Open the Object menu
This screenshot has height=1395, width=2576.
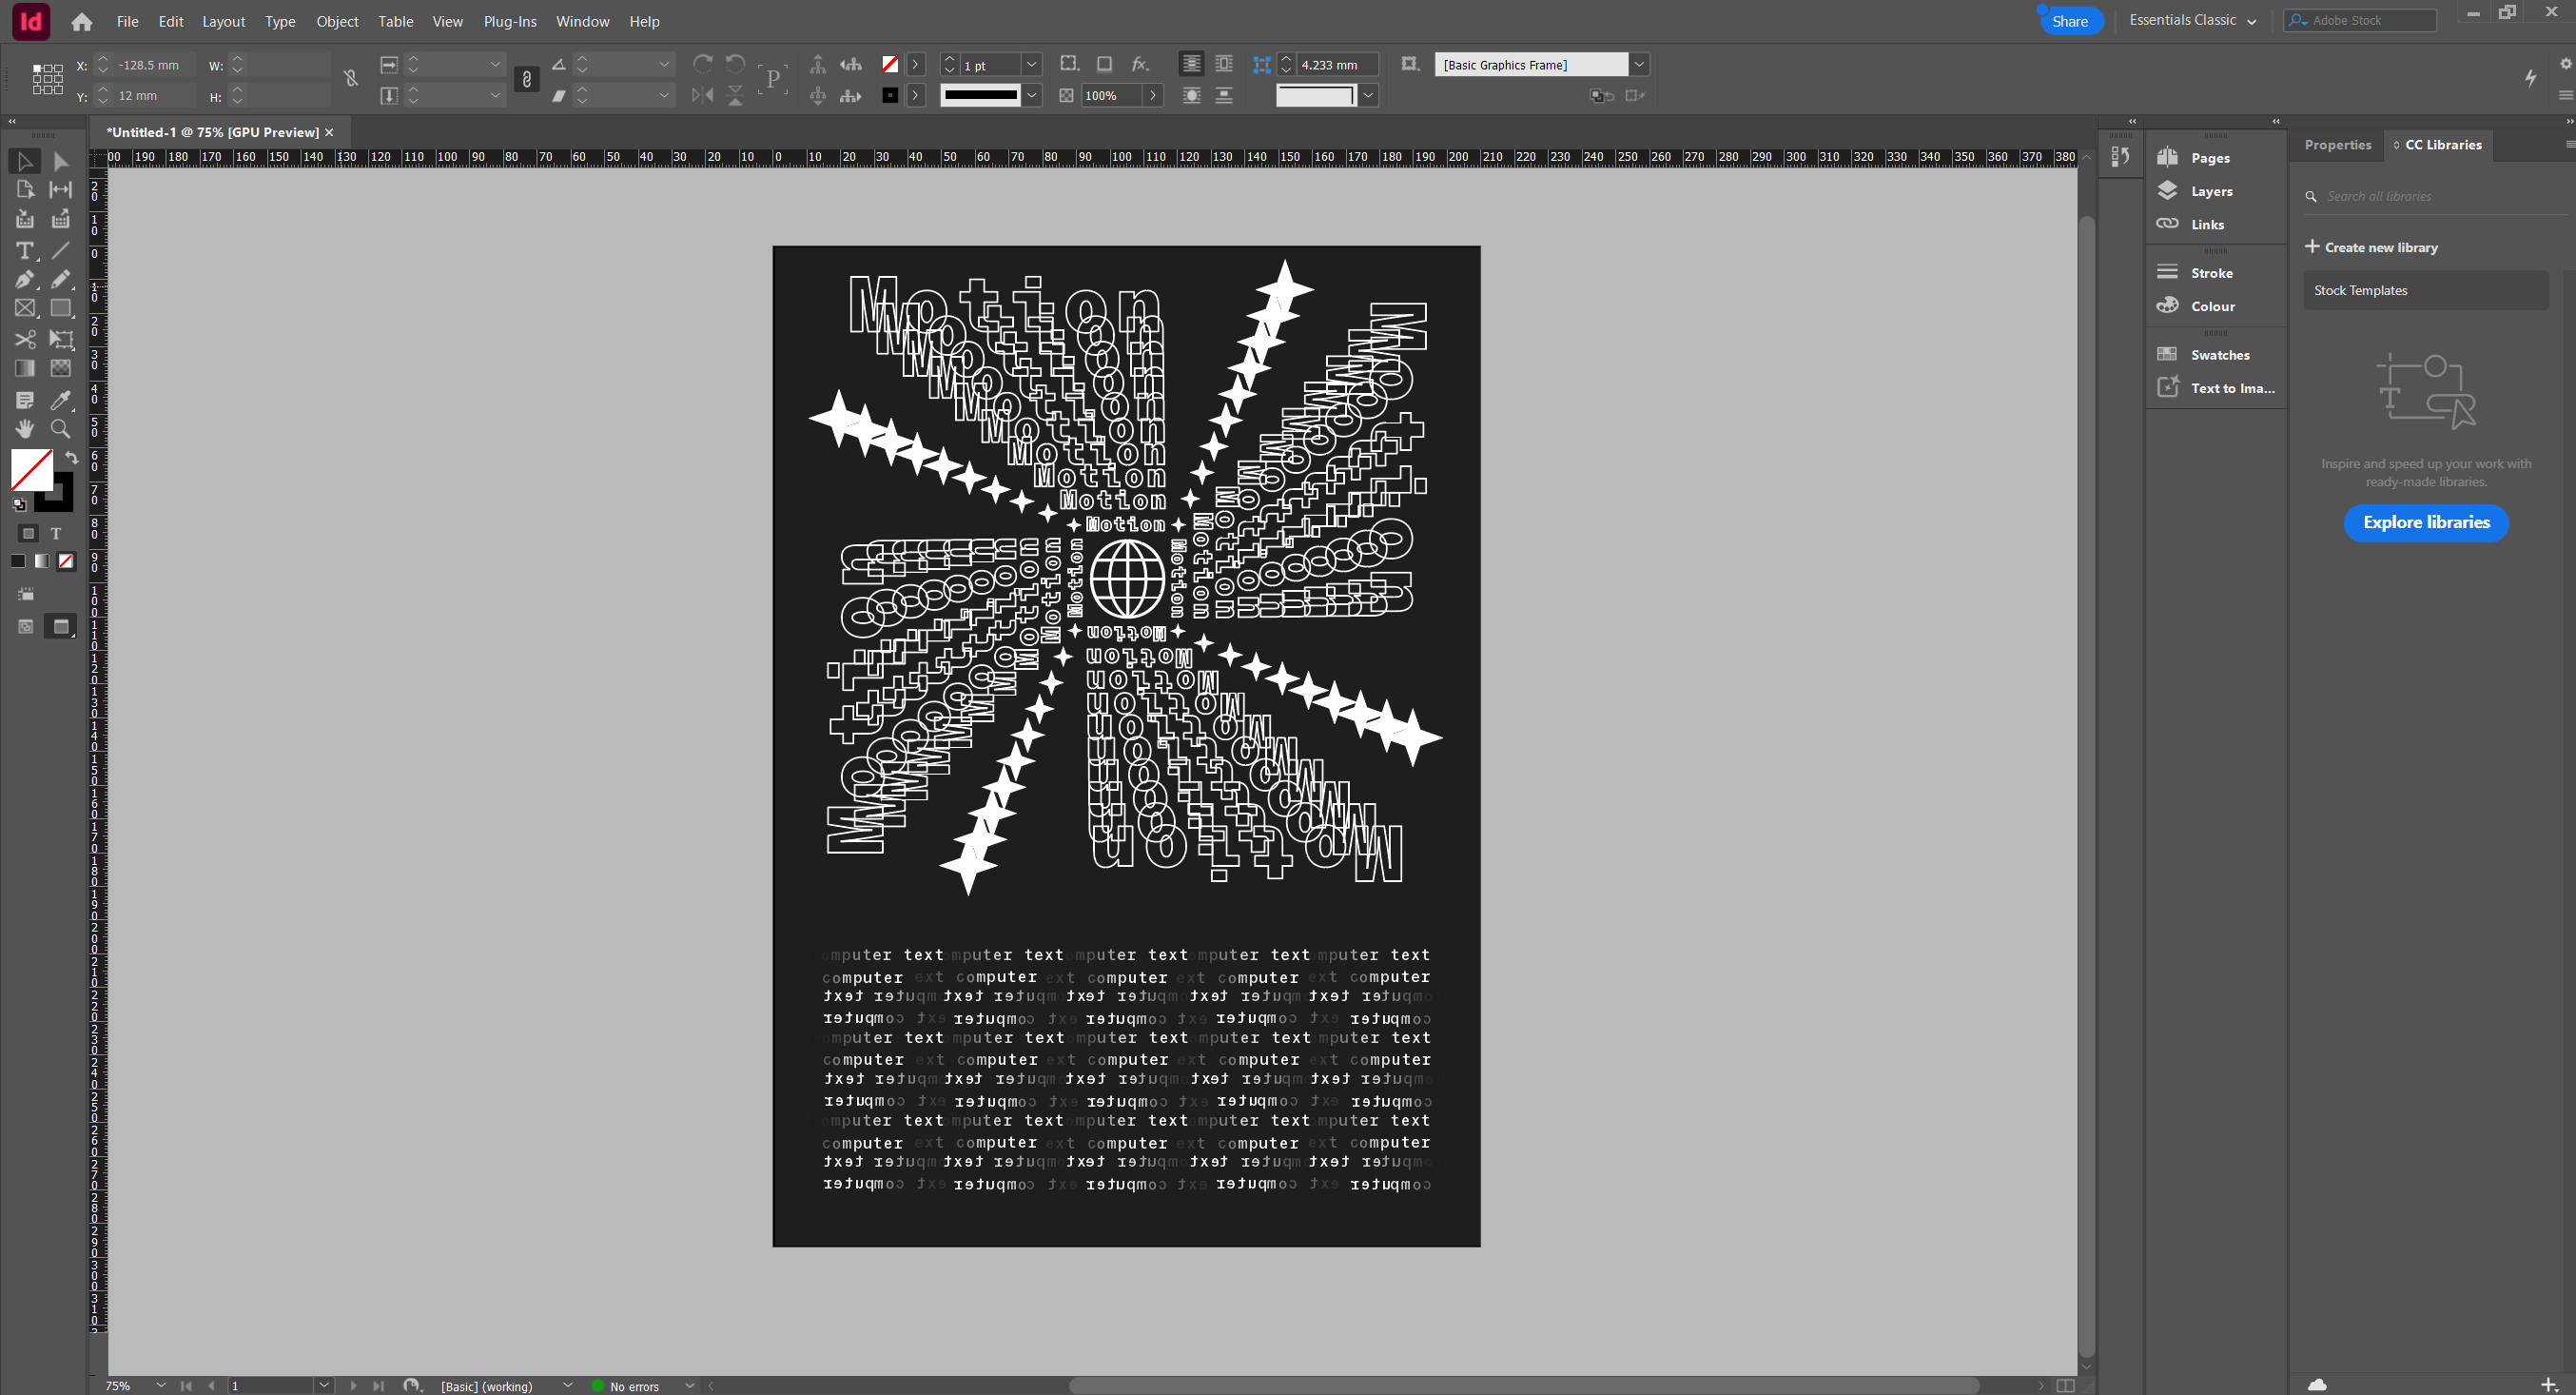click(x=337, y=21)
